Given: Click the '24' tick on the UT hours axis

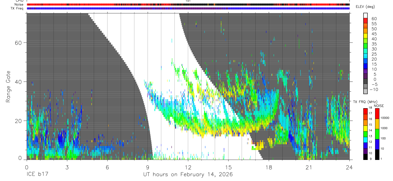Looking at the screenshot, I should point(349,167).
